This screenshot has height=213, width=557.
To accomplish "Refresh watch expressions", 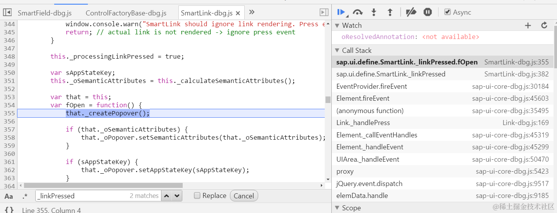I will pos(544,25).
